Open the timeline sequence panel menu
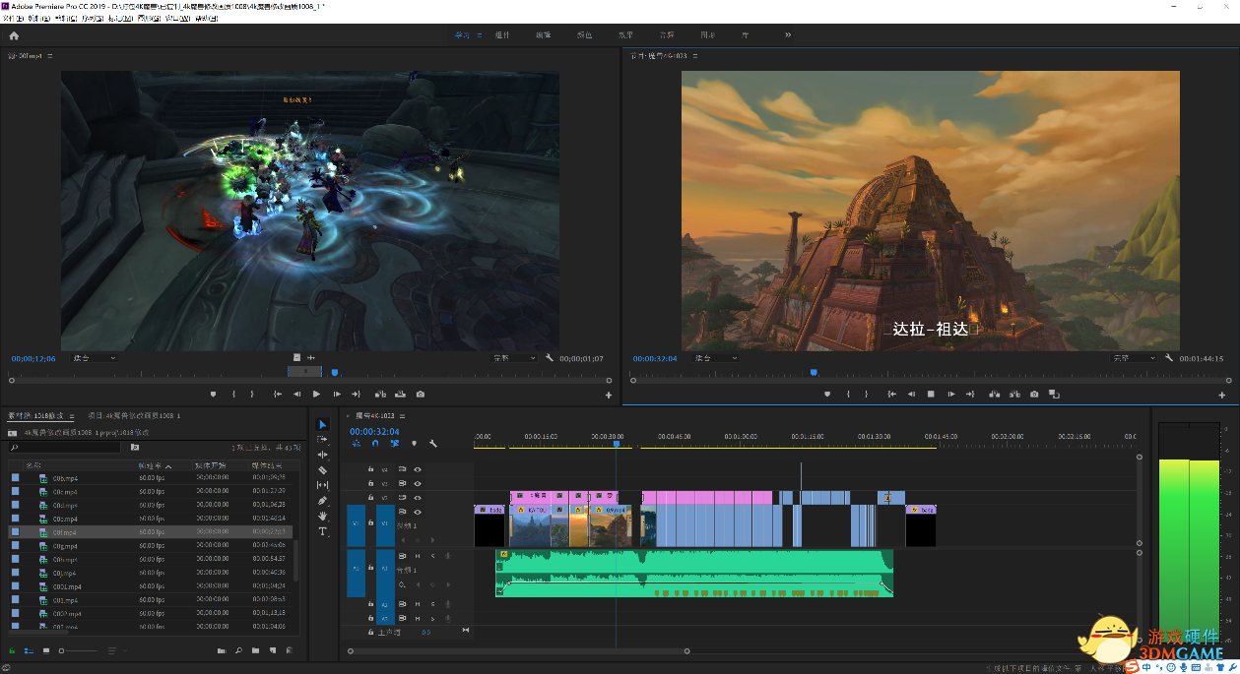1240x674 pixels. point(400,415)
